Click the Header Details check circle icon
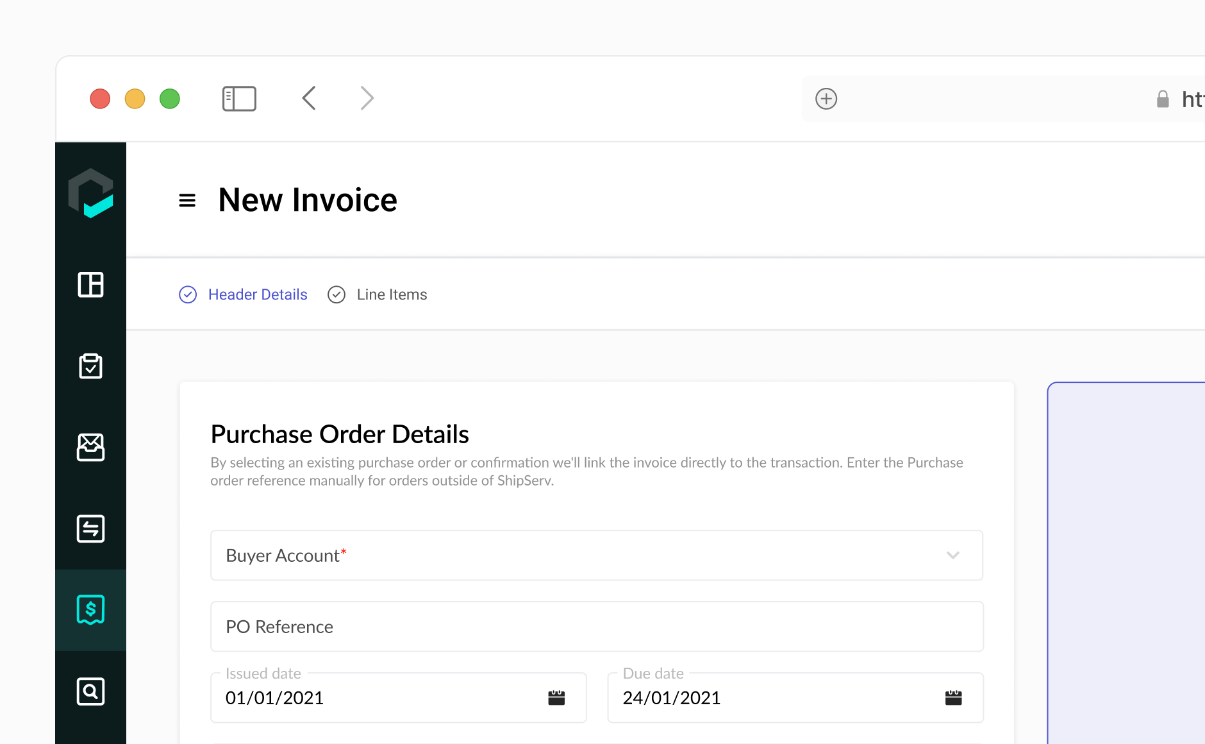 (x=188, y=294)
